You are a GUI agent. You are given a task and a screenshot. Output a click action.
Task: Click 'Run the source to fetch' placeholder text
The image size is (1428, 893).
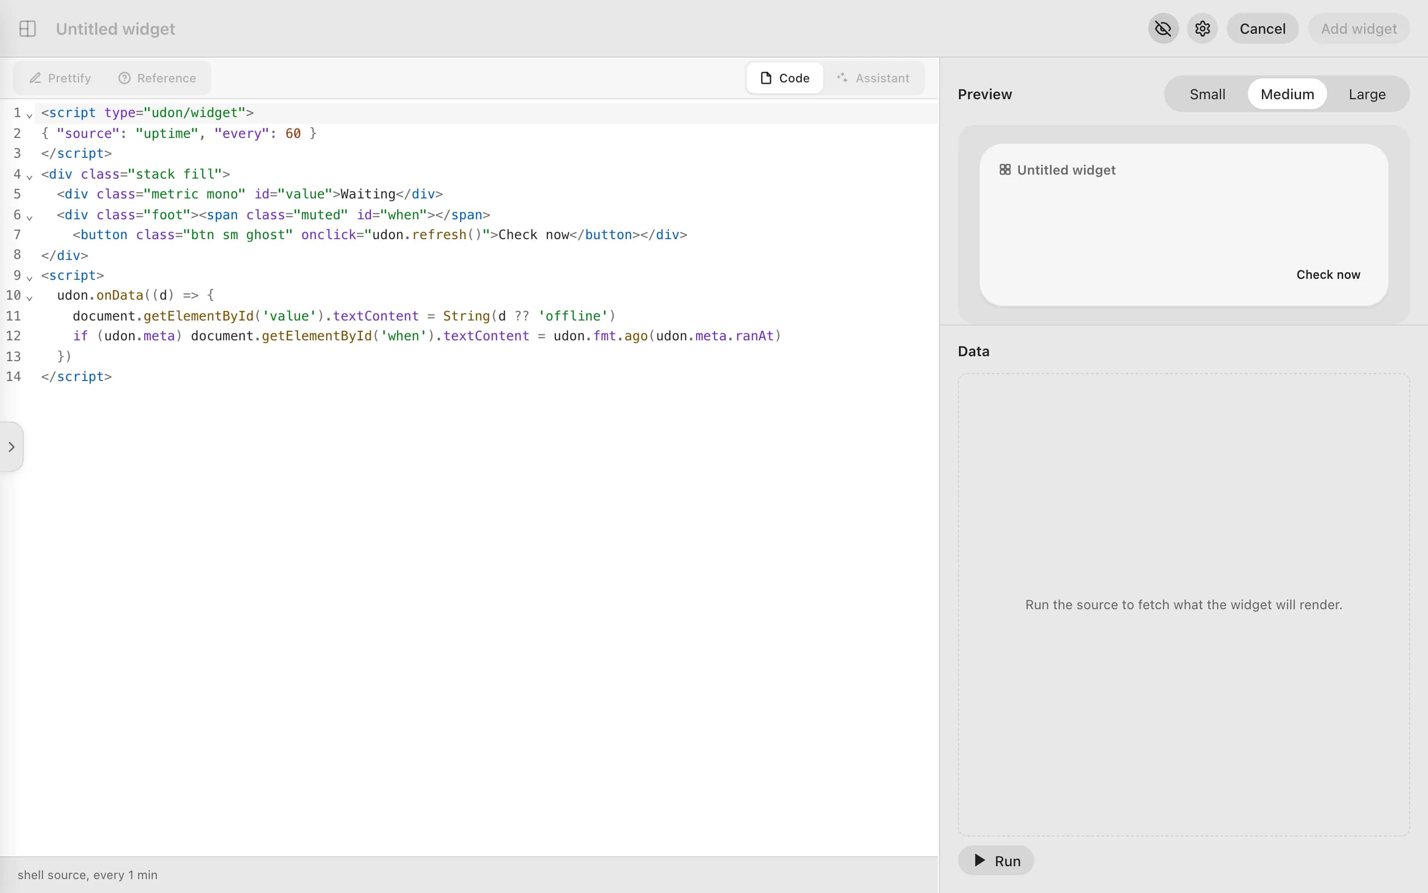pos(1183,605)
